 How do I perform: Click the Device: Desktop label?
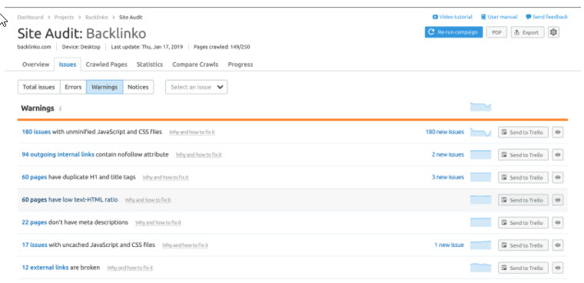81,47
